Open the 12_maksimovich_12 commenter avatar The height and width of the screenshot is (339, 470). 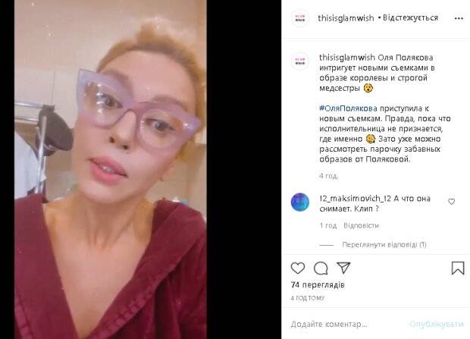[x=300, y=202]
